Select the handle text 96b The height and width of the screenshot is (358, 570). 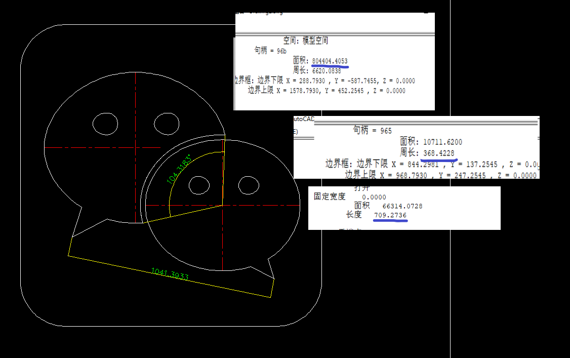coord(281,51)
